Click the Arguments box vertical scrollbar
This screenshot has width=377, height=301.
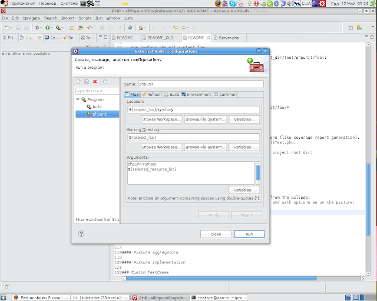(258, 173)
